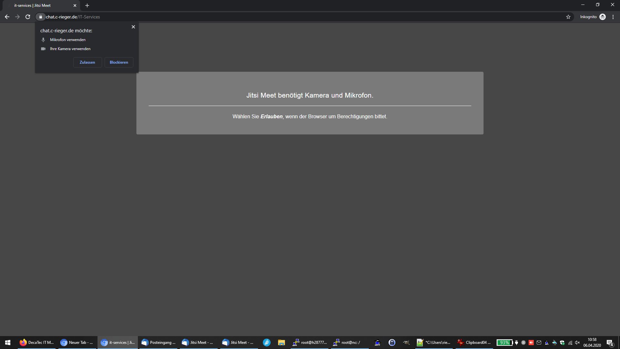
Task: Select it-services Chrome taskbar item
Action: (x=118, y=343)
